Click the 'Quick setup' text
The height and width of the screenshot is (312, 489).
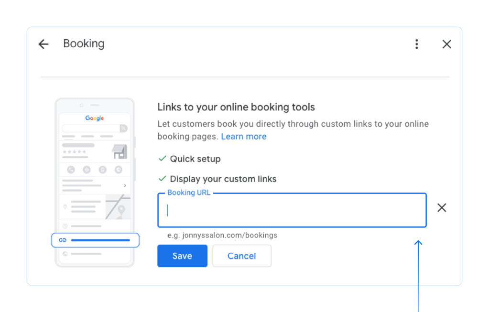click(195, 159)
